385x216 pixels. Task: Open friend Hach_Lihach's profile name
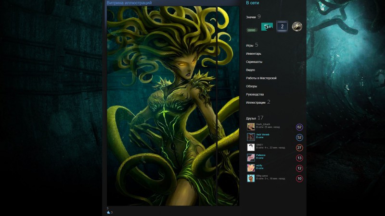(x=263, y=124)
